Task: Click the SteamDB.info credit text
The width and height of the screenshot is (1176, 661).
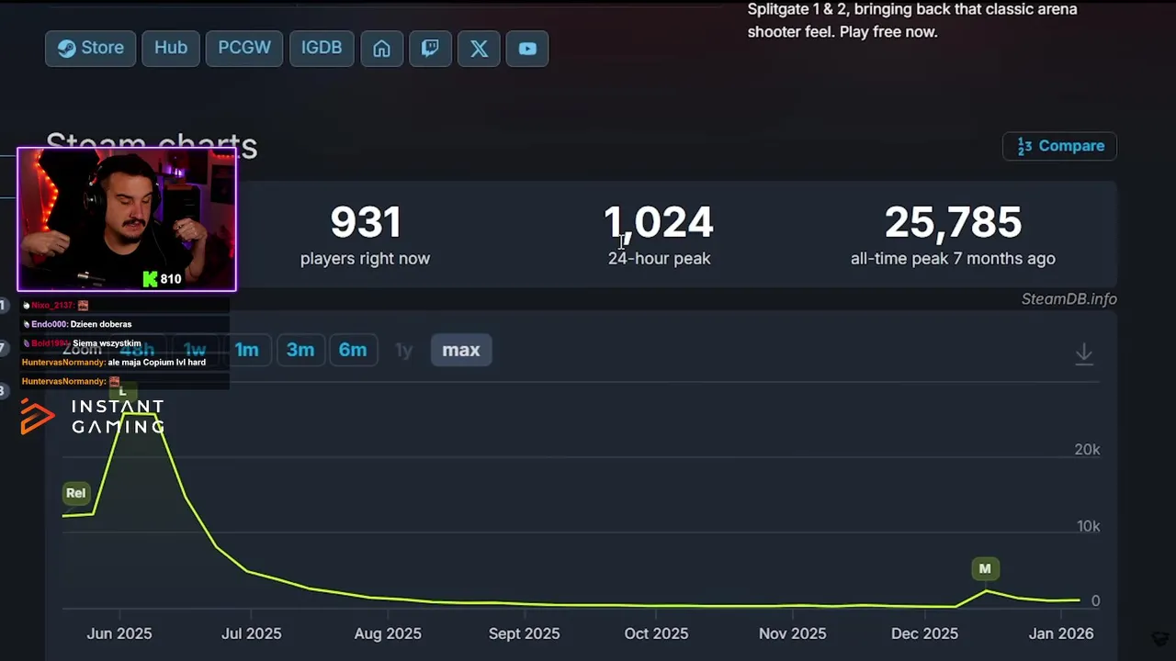Action: (x=1069, y=299)
